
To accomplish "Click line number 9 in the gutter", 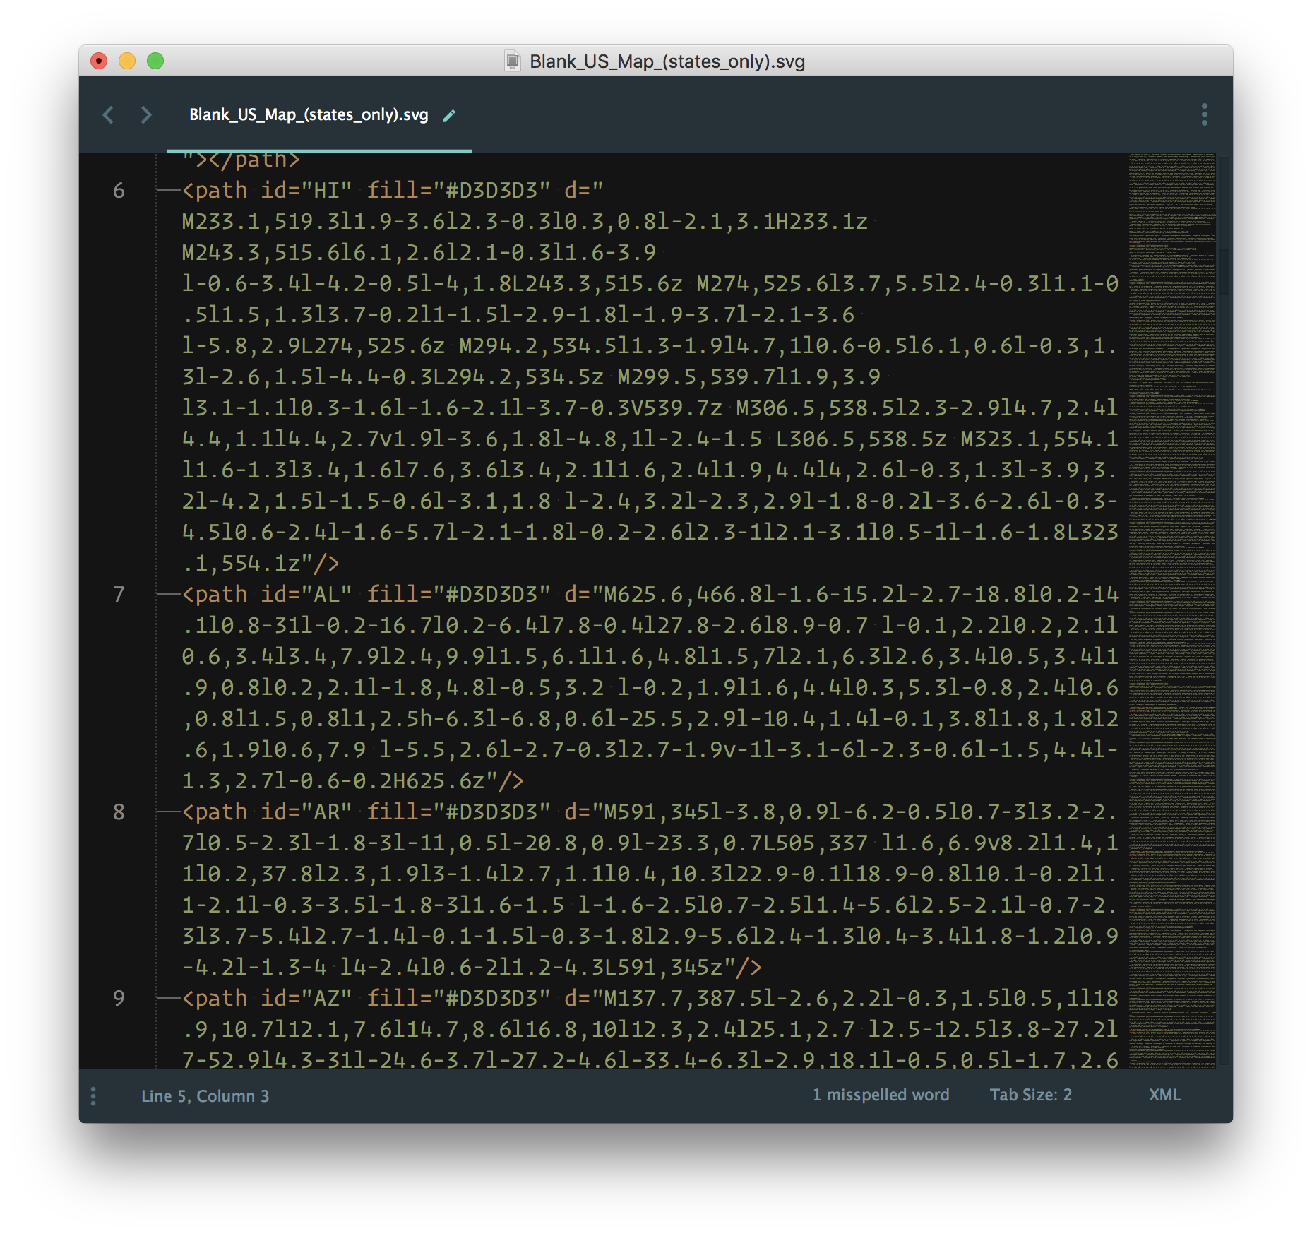I will pyautogui.click(x=119, y=999).
